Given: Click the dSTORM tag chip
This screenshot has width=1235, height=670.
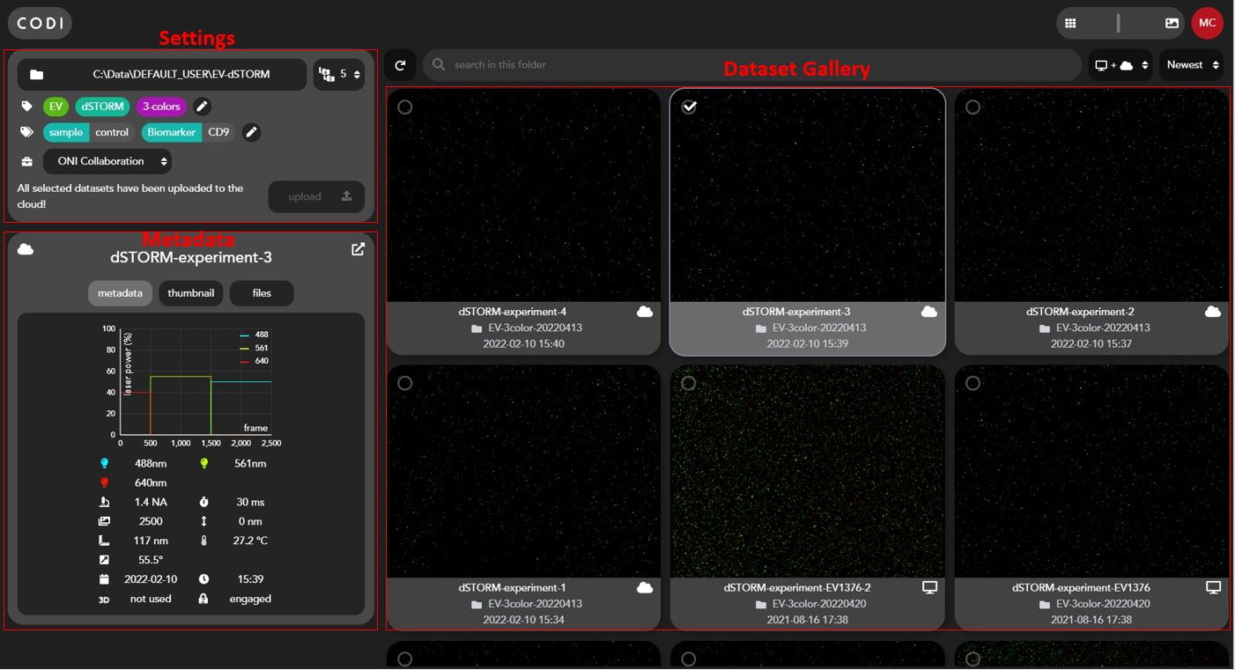Looking at the screenshot, I should pos(102,107).
